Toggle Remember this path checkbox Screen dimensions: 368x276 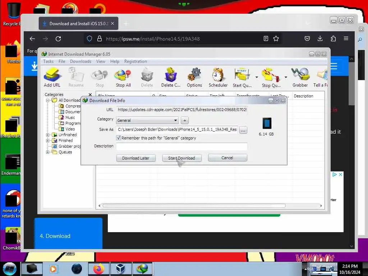tap(119, 138)
